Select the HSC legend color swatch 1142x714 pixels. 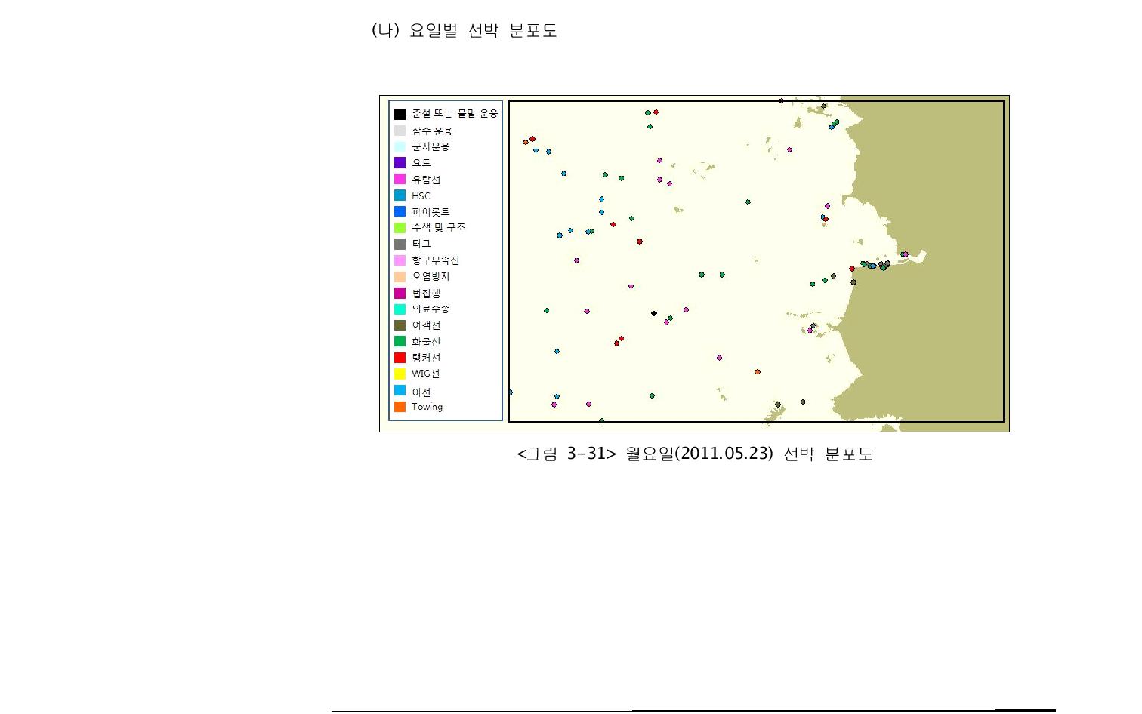click(x=400, y=195)
